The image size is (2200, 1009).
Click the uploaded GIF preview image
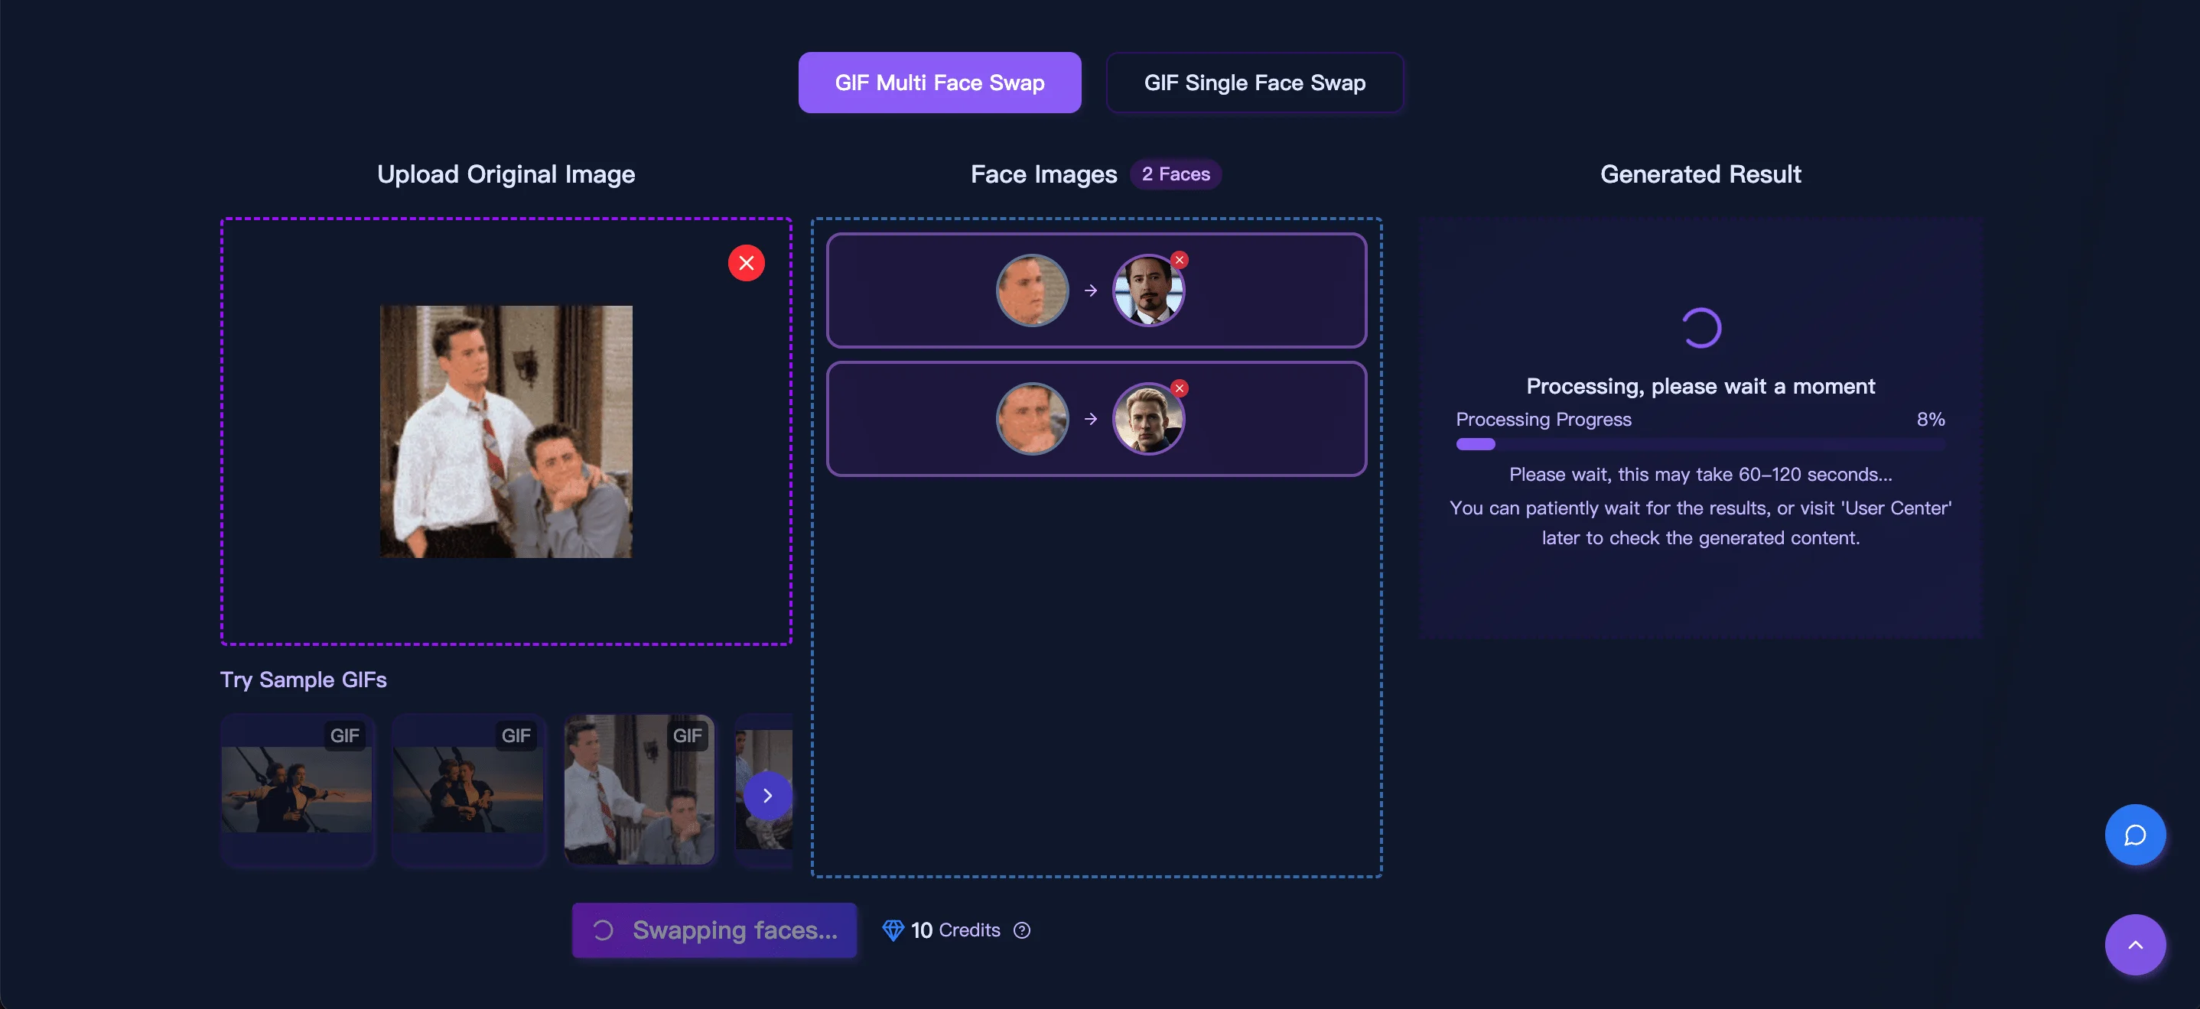tap(506, 432)
